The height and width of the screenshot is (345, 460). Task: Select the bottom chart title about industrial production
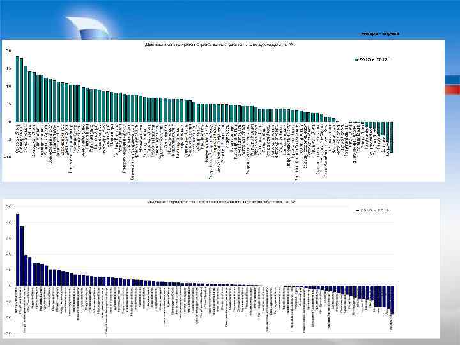click(220, 202)
